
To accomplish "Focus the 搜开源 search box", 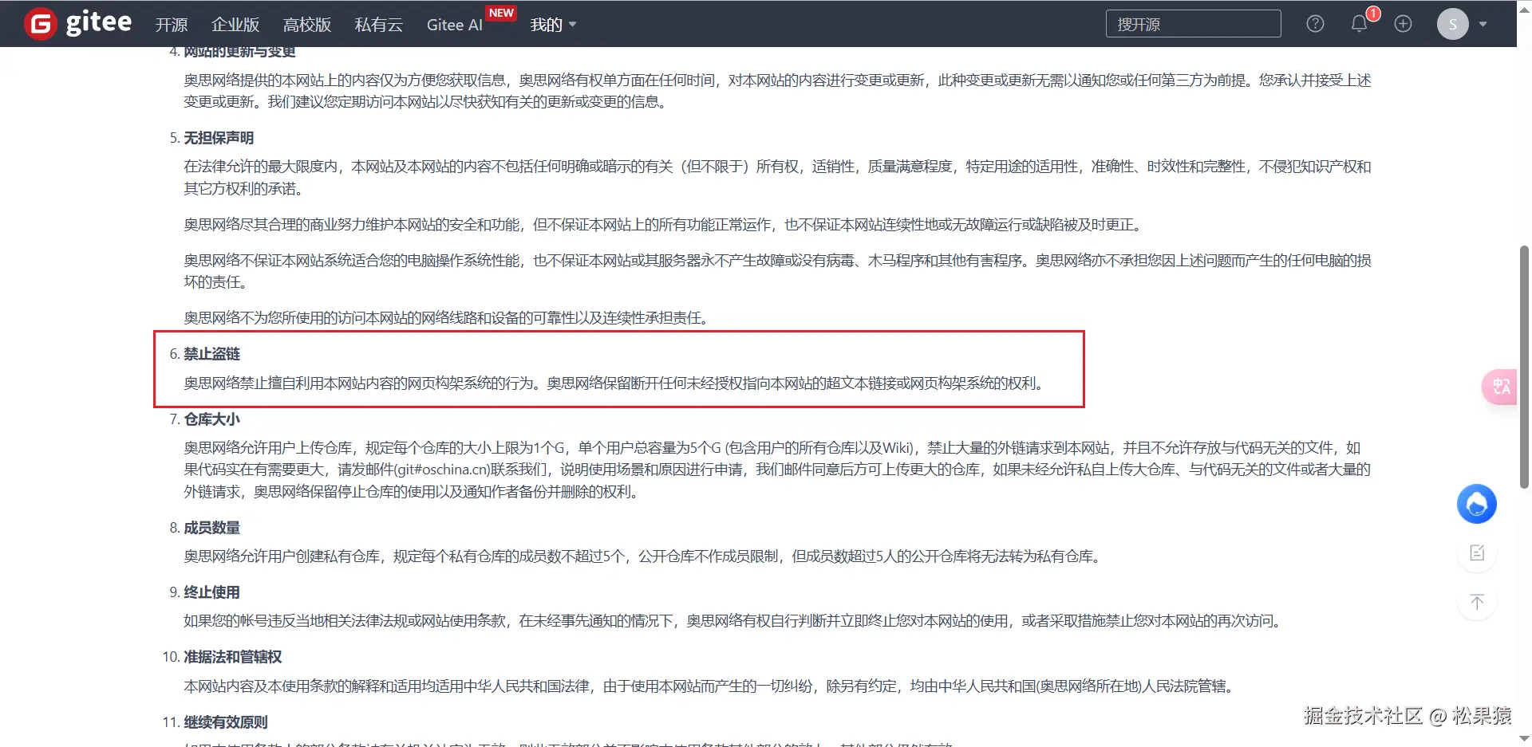I will (x=1194, y=24).
